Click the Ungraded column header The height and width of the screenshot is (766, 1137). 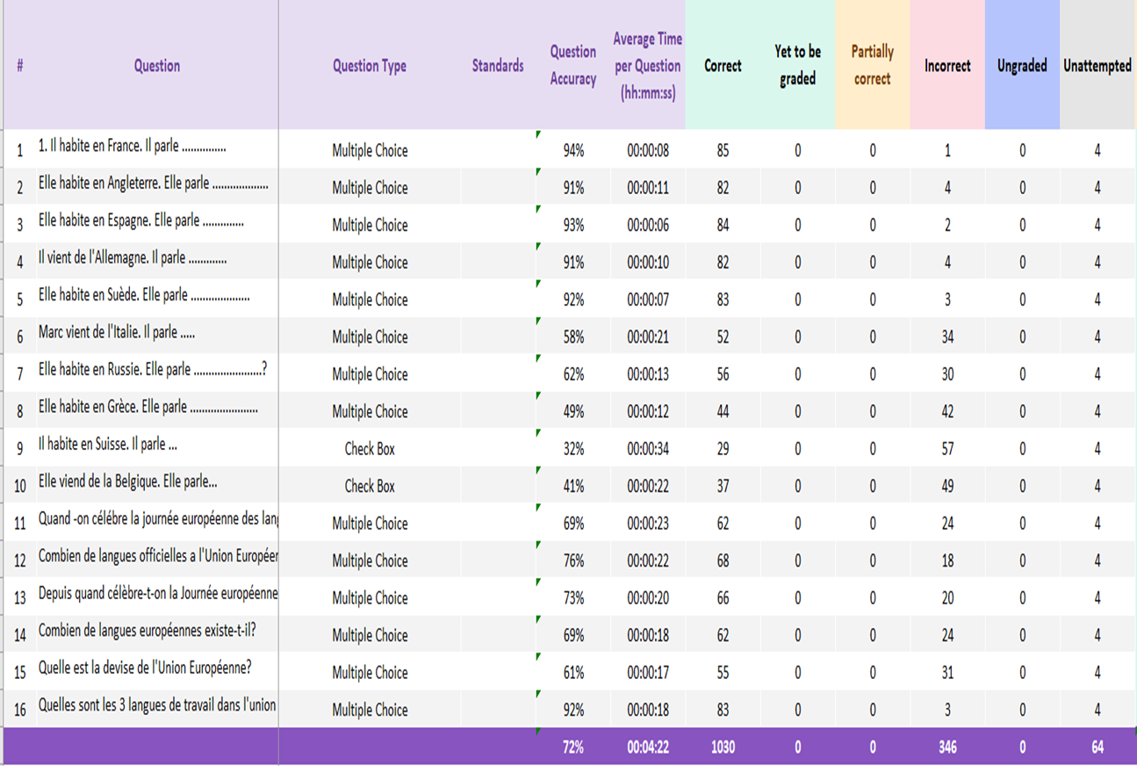click(1022, 66)
